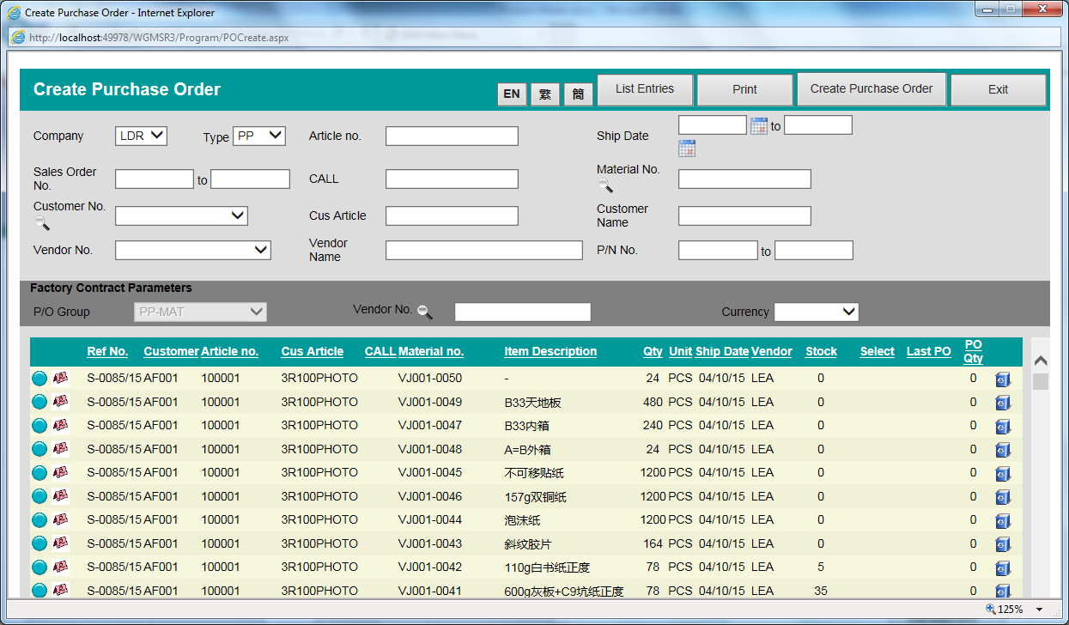Sort by the Customer column header
This screenshot has width=1069, height=625.
[x=171, y=351]
